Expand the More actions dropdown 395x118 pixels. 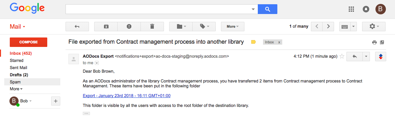click(x=233, y=26)
